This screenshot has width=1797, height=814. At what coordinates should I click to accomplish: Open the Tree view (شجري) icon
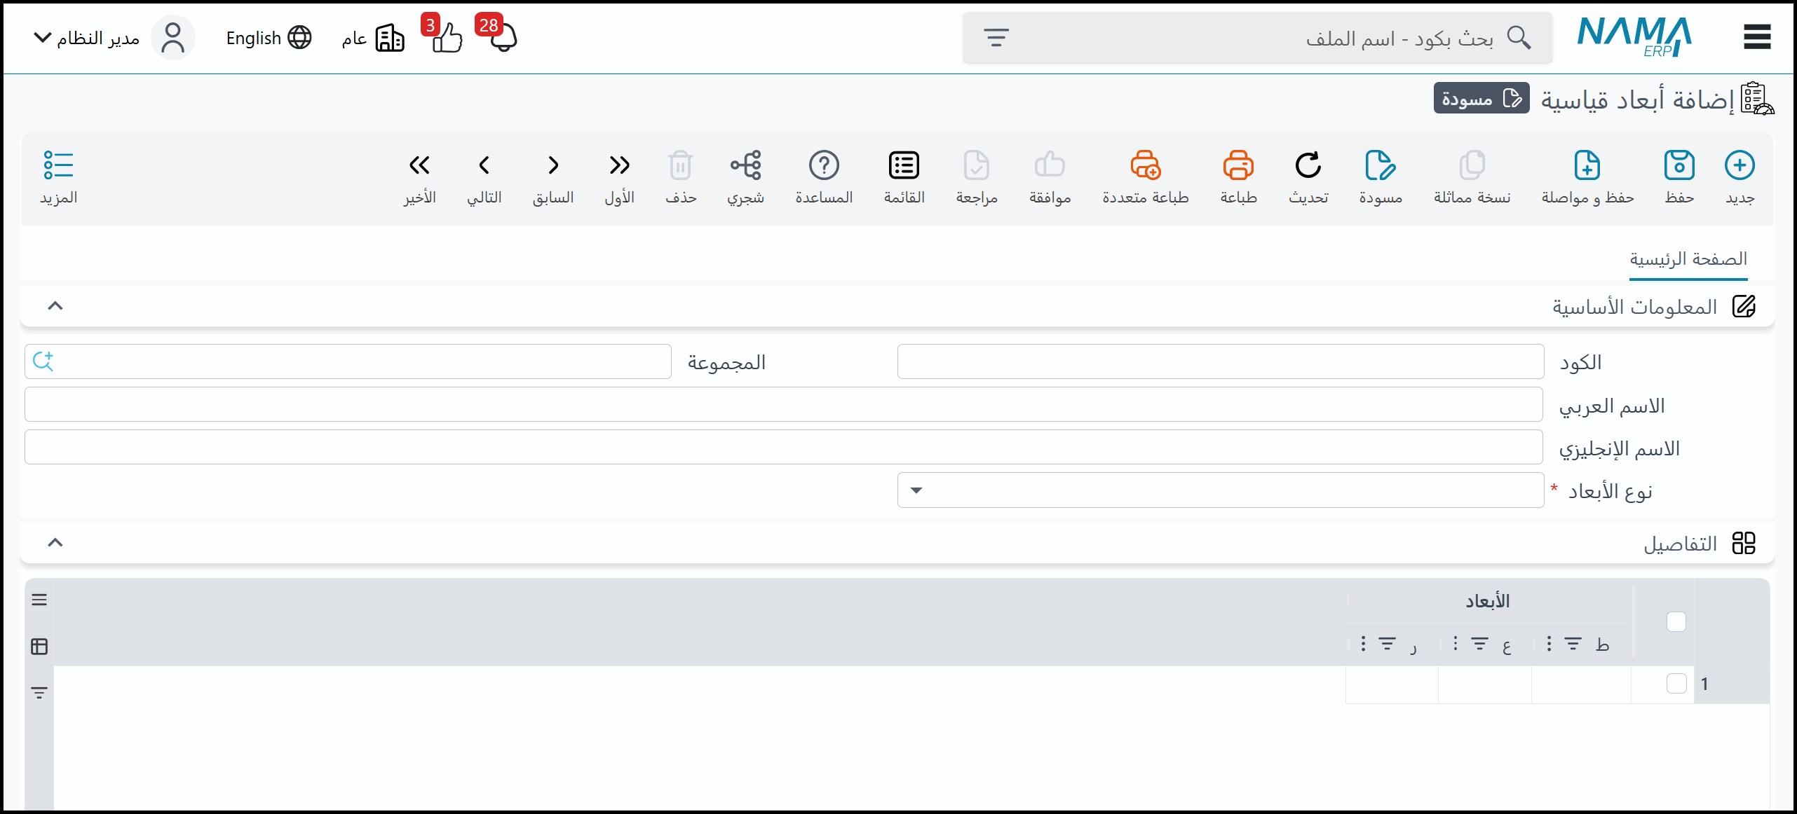tap(745, 166)
